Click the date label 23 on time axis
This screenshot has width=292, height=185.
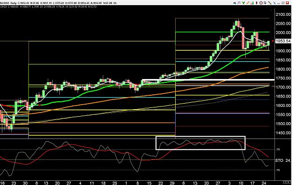[x=14, y=183]
